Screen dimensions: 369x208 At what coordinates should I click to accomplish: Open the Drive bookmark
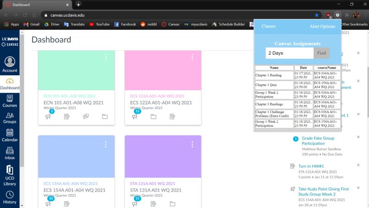point(52,24)
